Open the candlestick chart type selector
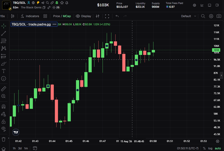The image size is (224, 151). (x=13, y=16)
